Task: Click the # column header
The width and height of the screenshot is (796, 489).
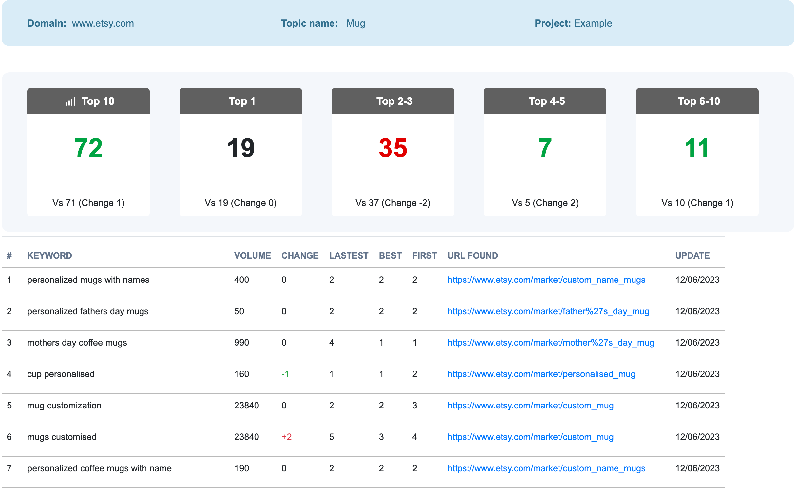Action: coord(9,256)
